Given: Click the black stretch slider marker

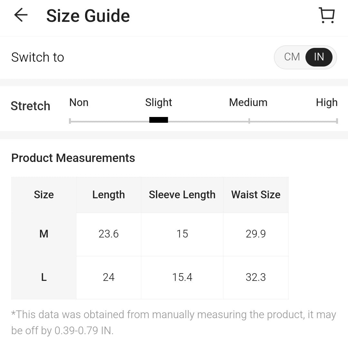Looking at the screenshot, I should (x=159, y=120).
